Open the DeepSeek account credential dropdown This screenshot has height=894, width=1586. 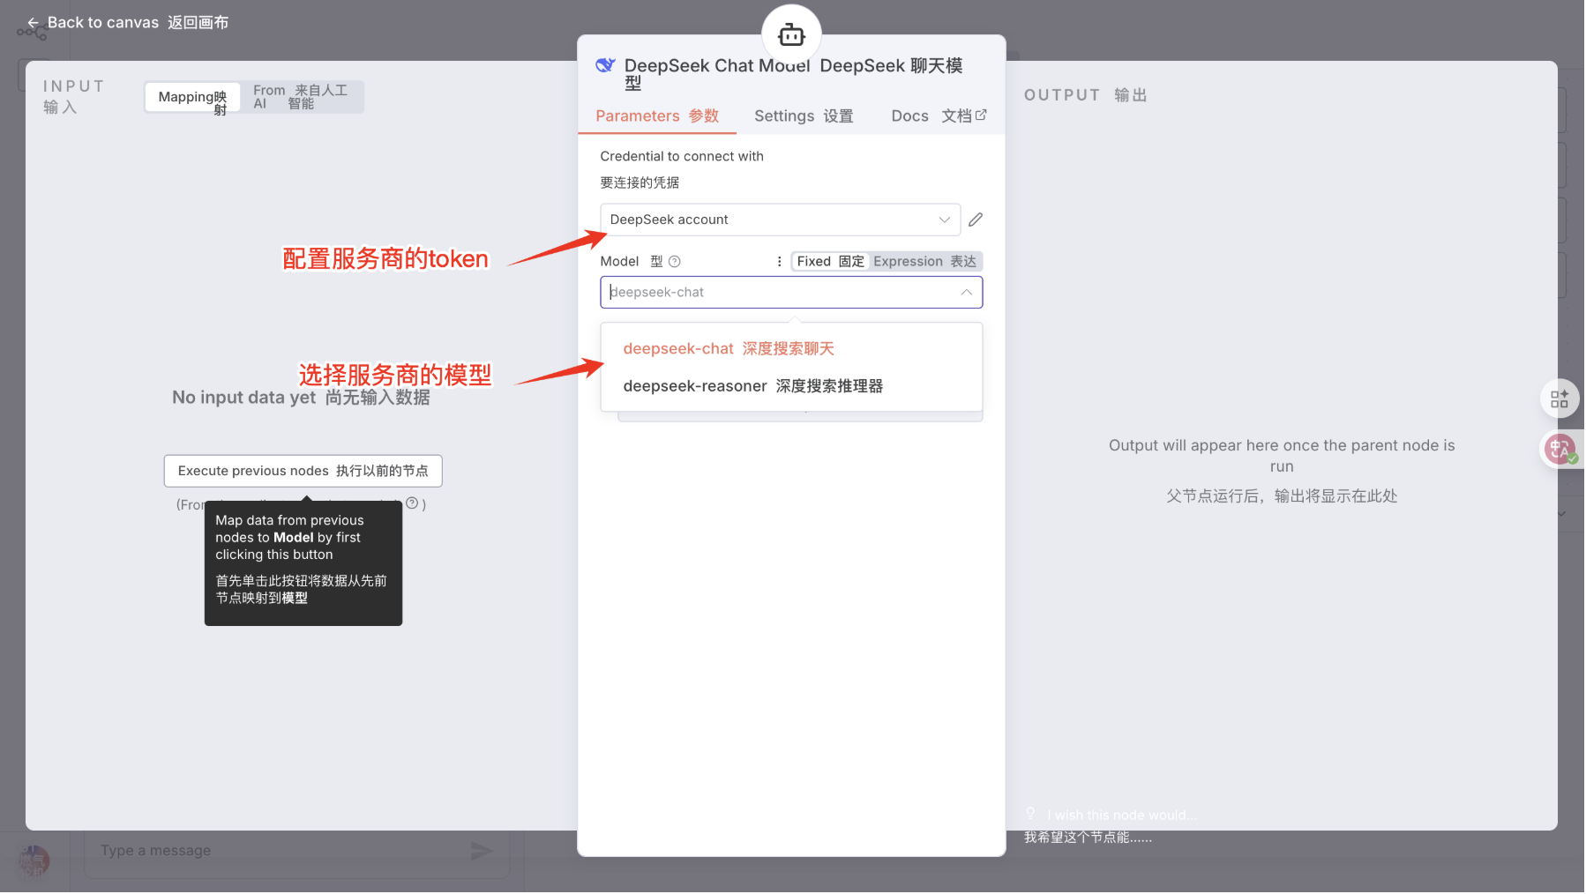pos(780,220)
